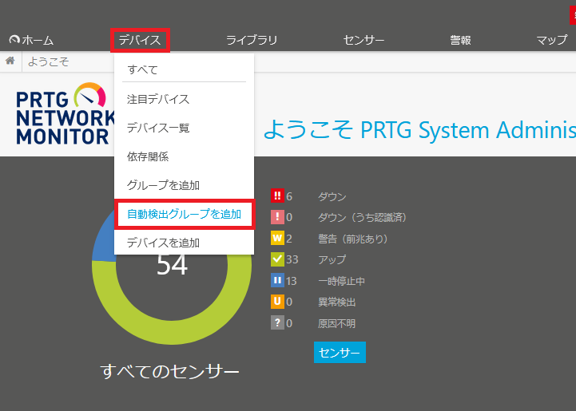Click the すべてのセンサー chart caption
Image resolution: width=576 pixels, height=411 pixels.
[x=169, y=371]
